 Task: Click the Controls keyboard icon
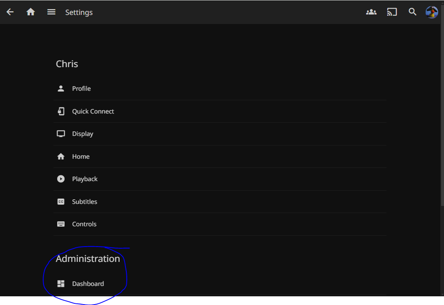point(61,224)
